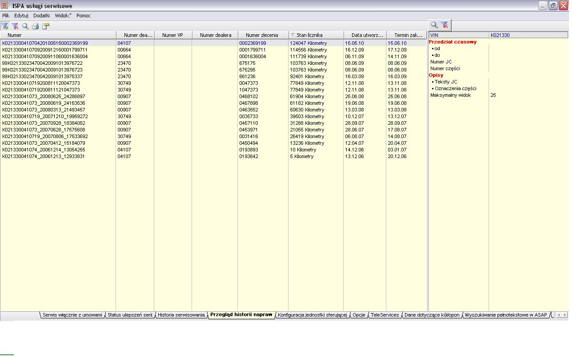This screenshot has width=573, height=357.
Task: Click the Numer JC value field
Action: tap(529, 62)
